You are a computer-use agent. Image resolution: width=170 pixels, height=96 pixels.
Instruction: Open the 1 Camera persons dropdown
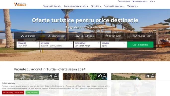[x=113, y=44]
